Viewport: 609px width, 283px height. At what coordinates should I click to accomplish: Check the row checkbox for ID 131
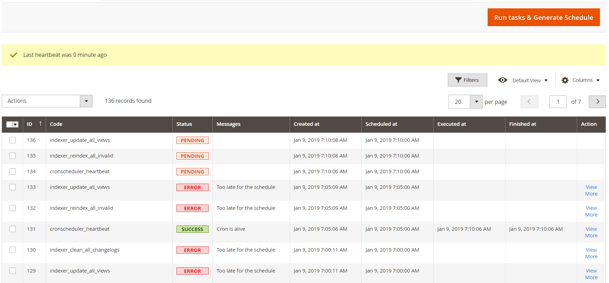pos(13,229)
